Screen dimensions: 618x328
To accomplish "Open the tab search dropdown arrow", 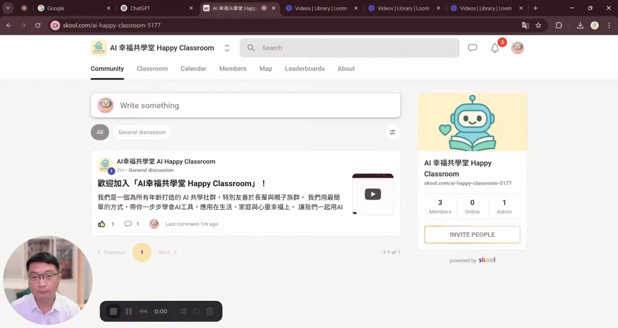I will click(x=8, y=8).
